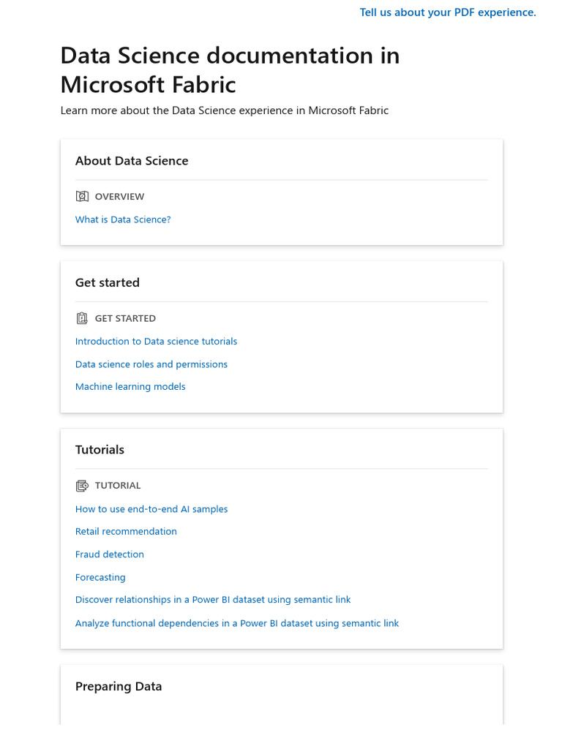The height and width of the screenshot is (749, 562).
Task: Click the 'About Data Science' card heading
Action: (x=132, y=161)
